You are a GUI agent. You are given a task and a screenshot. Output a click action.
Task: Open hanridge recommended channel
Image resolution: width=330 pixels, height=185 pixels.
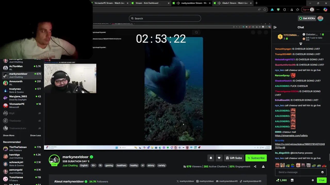click(22, 156)
